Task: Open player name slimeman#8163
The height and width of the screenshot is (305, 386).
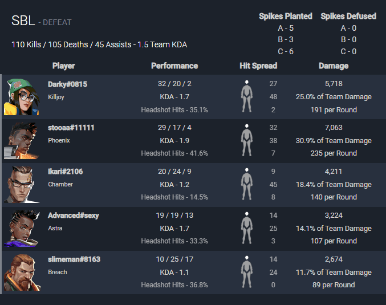Action: pyautogui.click(x=74, y=259)
